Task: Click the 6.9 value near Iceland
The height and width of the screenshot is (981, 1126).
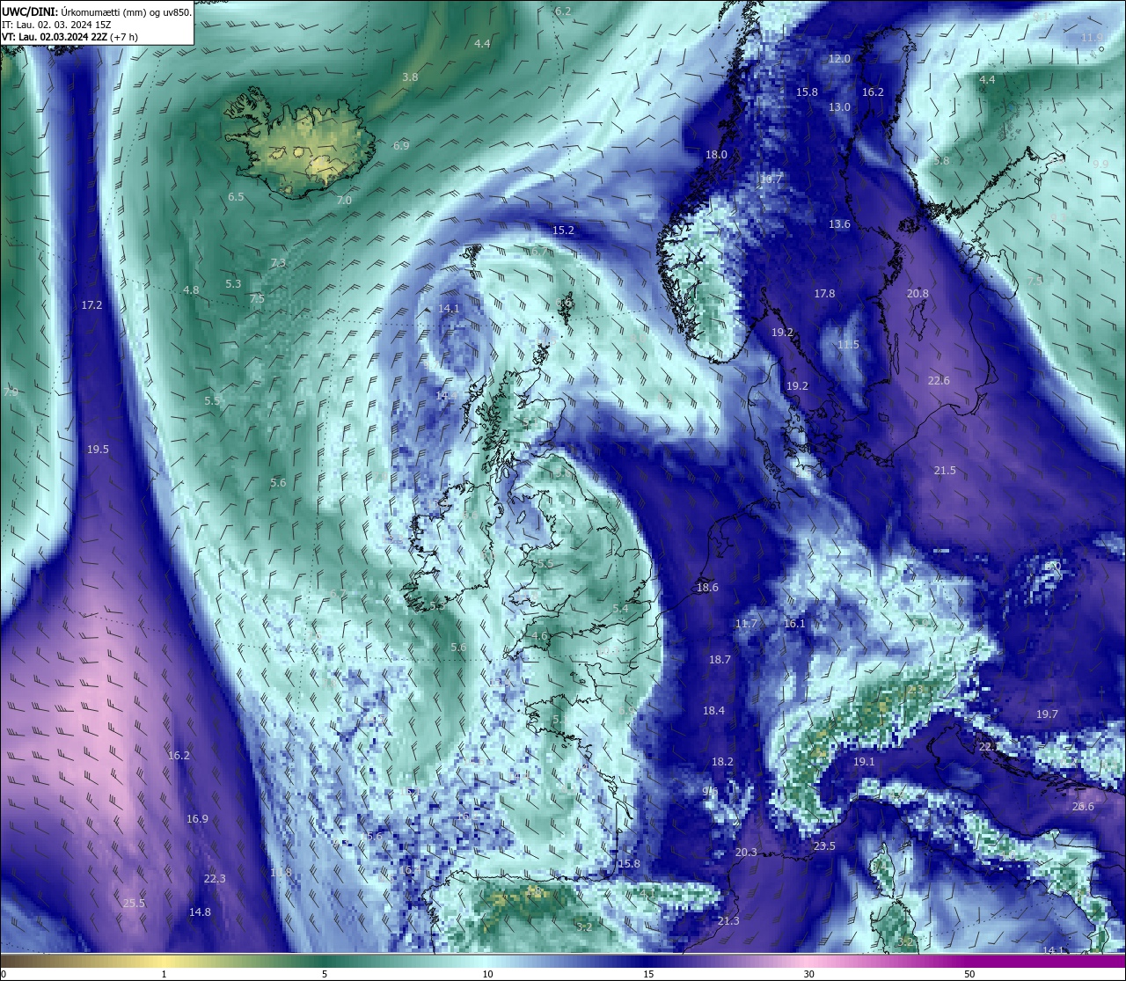Action: click(x=401, y=146)
